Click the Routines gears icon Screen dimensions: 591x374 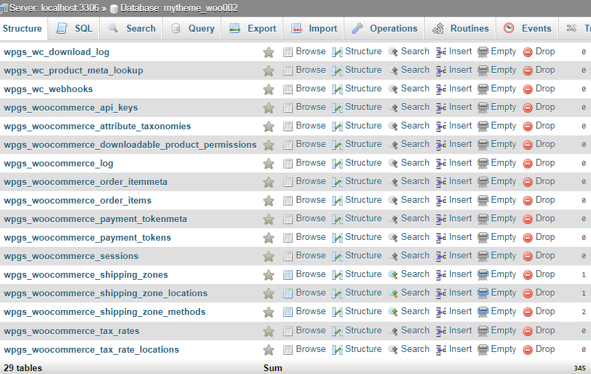[x=438, y=28]
